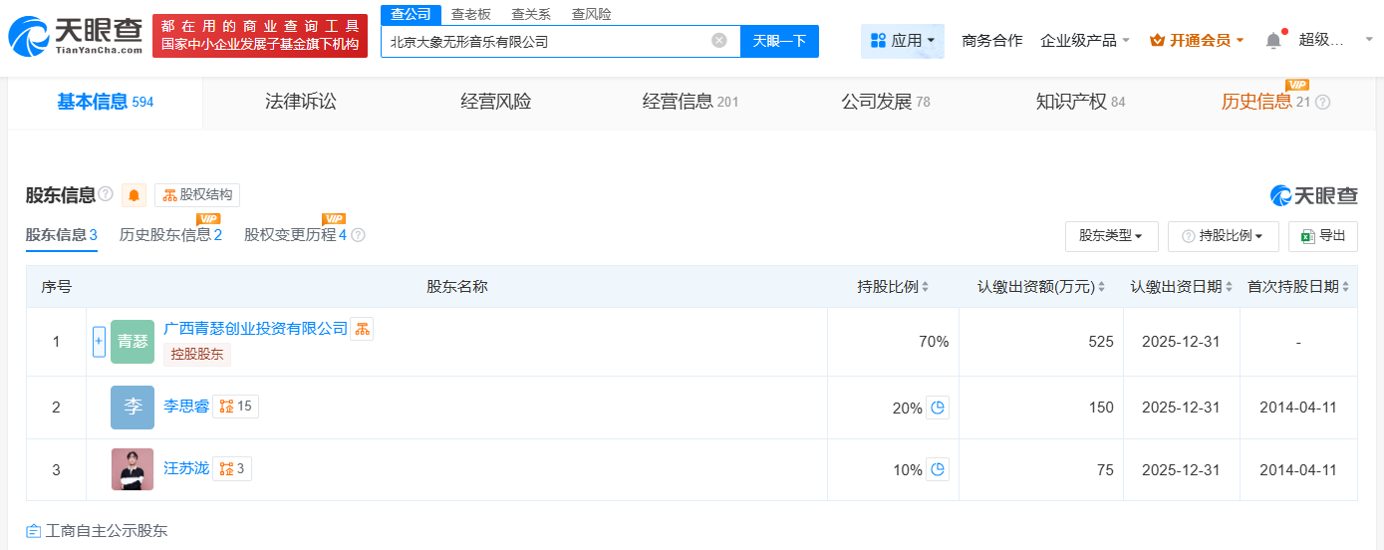Click the 李思睿 related companies badge 15
The height and width of the screenshot is (550, 1384).
point(236,406)
